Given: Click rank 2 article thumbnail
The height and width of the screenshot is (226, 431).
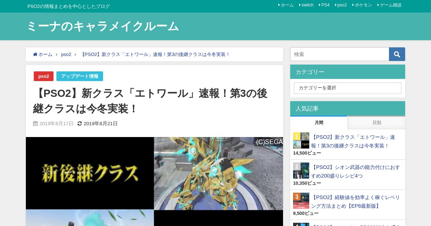Looking at the screenshot, I should (301, 170).
